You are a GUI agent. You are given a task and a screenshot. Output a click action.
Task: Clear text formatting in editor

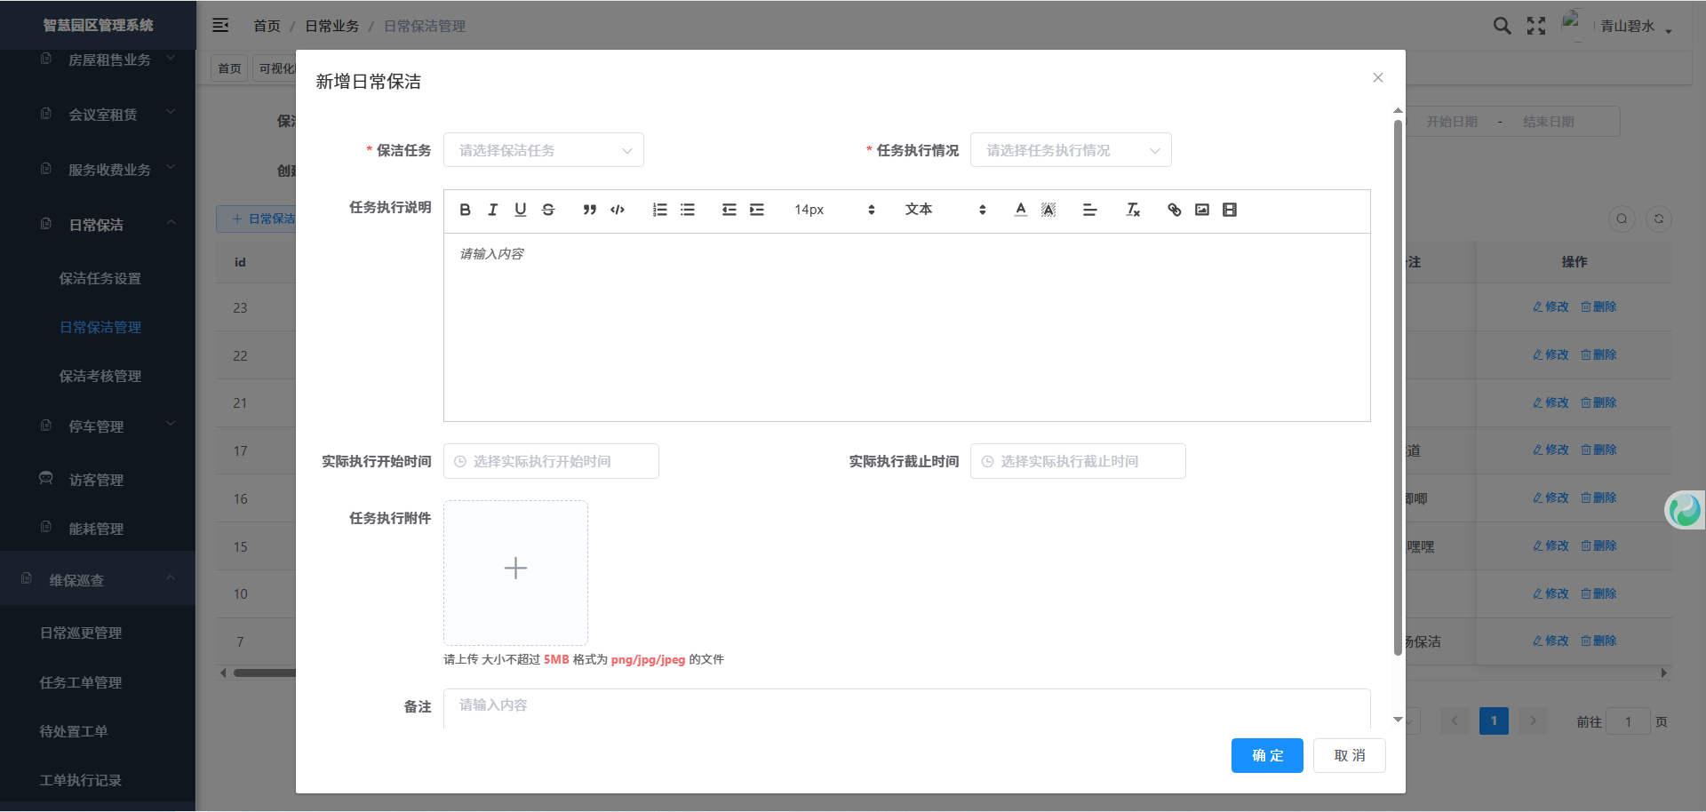point(1133,210)
